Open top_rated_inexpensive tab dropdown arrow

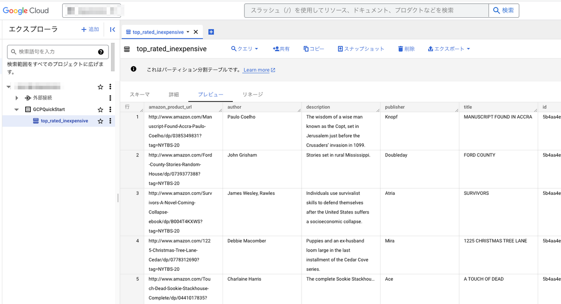click(x=188, y=32)
